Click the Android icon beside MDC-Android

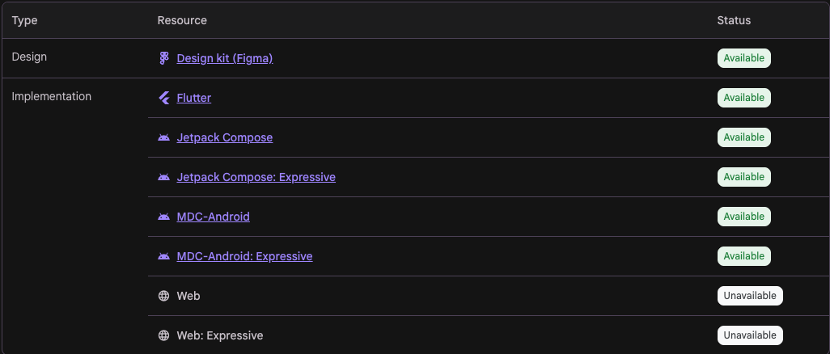[x=163, y=217]
